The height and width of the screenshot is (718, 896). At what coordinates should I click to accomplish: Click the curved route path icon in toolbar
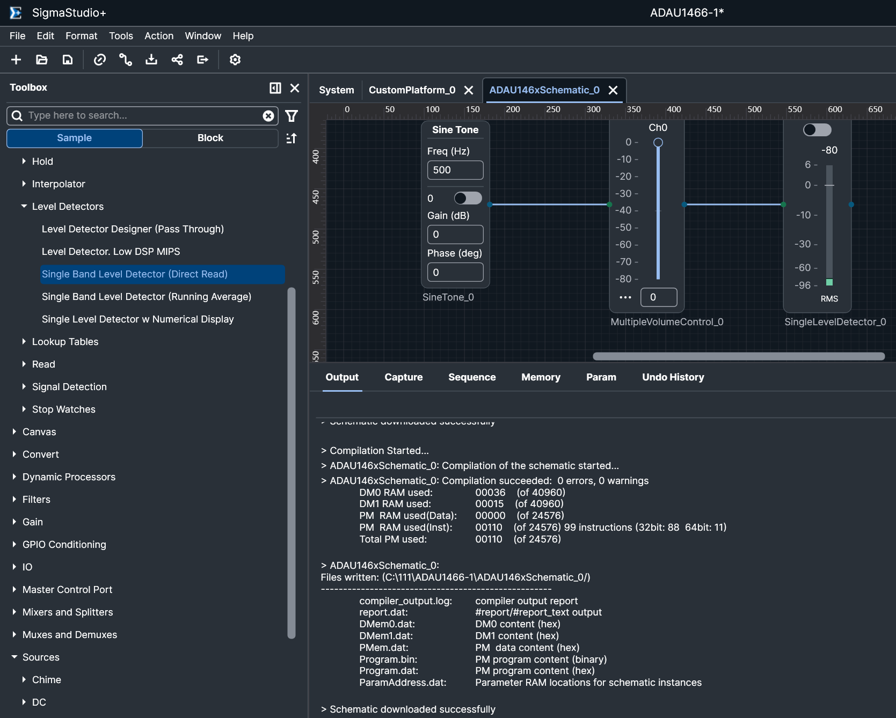[126, 60]
